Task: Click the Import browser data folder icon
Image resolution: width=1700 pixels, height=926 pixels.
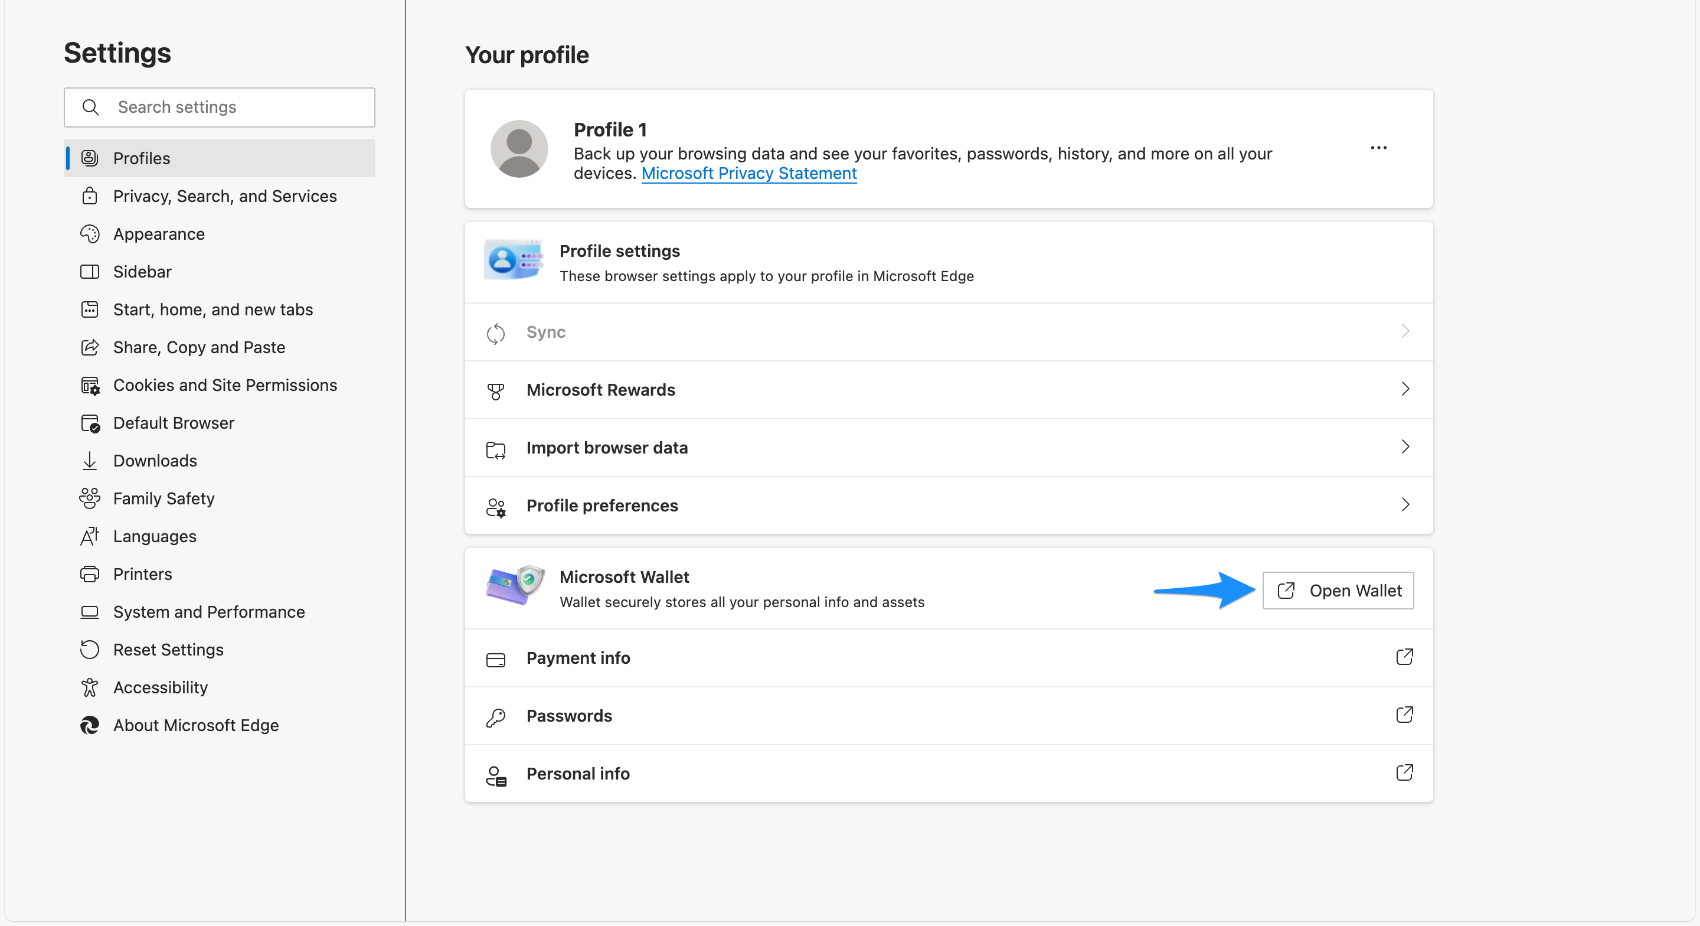Action: [x=496, y=450]
